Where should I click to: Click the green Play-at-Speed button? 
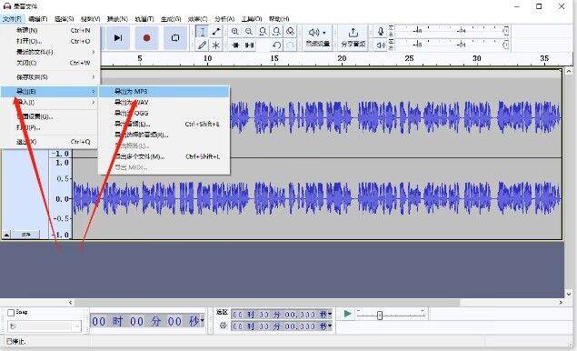point(347,314)
